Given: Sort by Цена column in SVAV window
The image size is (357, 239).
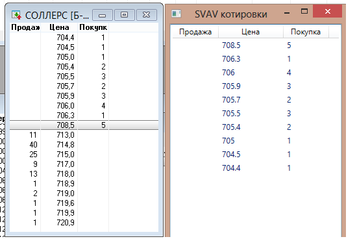Looking at the screenshot, I should pos(251,32).
